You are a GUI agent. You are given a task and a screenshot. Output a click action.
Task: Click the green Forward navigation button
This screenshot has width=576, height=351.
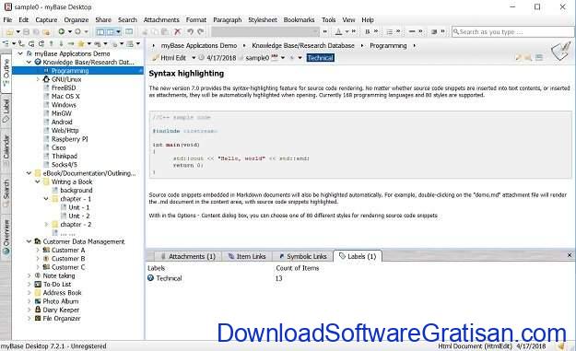[x=62, y=32]
